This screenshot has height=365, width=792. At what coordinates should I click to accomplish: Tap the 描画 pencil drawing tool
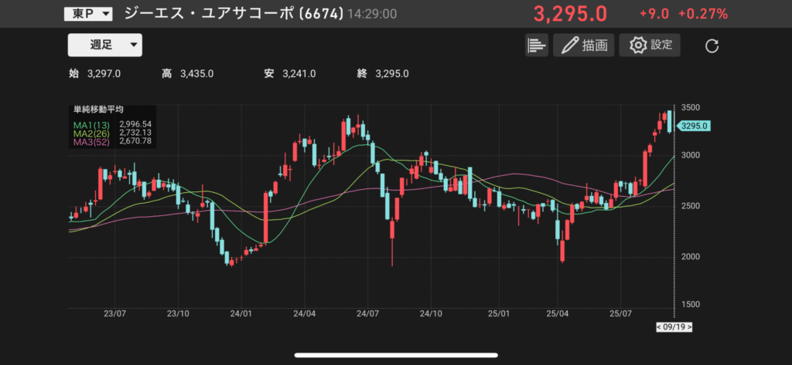(x=583, y=45)
